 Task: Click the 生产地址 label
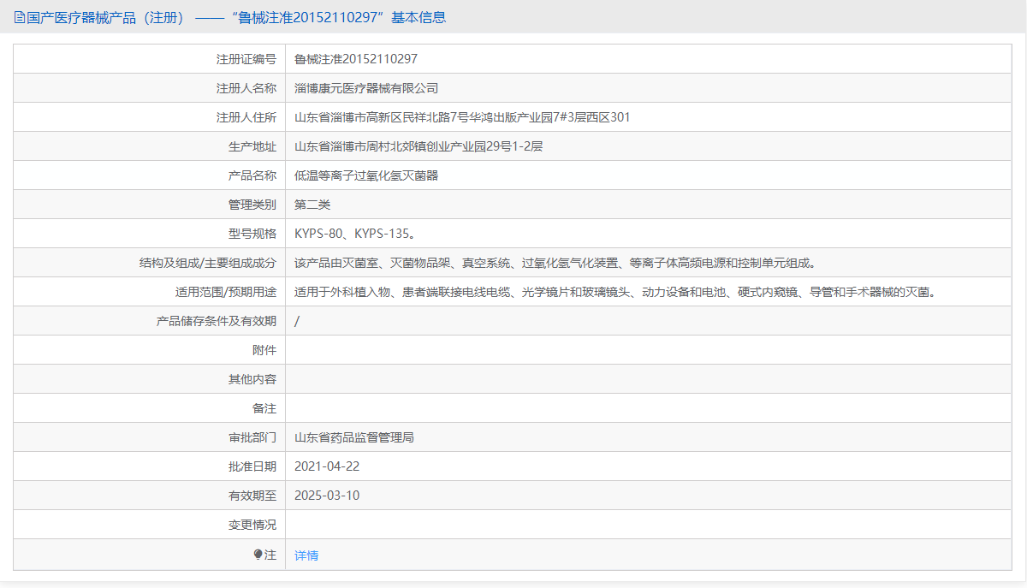(252, 146)
